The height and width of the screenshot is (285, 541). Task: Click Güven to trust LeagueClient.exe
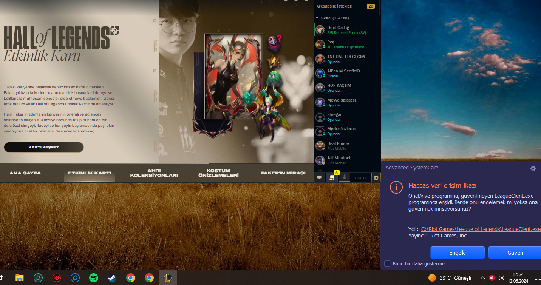[515, 253]
